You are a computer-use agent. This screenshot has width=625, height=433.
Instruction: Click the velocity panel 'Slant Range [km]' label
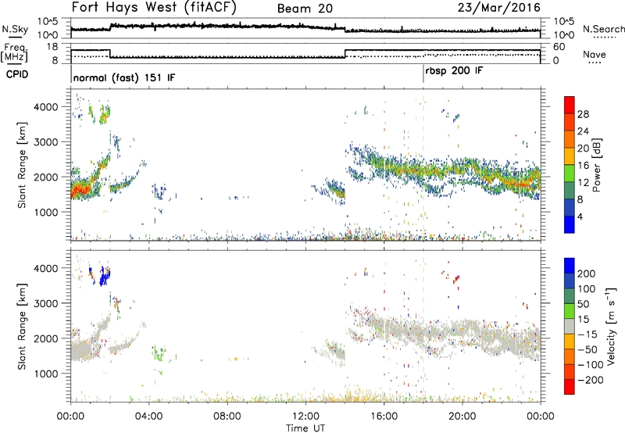pyautogui.click(x=22, y=326)
